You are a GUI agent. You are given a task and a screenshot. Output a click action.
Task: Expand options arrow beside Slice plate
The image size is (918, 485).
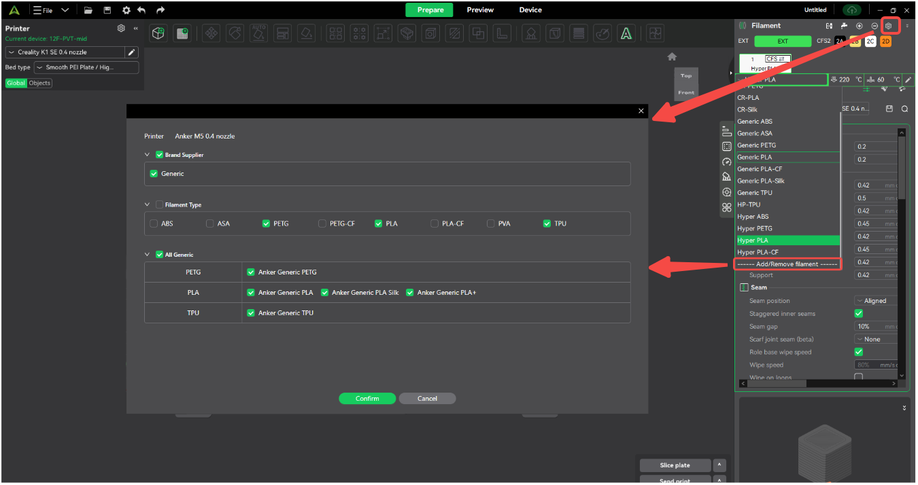point(719,465)
